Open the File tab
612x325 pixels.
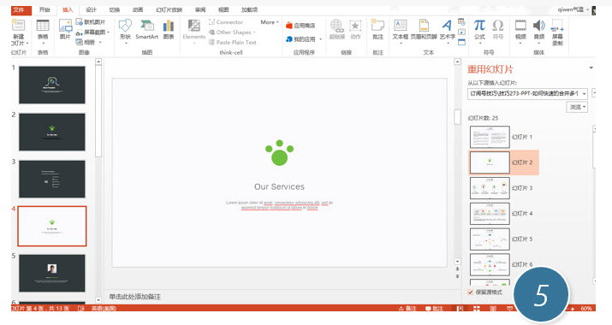(19, 9)
